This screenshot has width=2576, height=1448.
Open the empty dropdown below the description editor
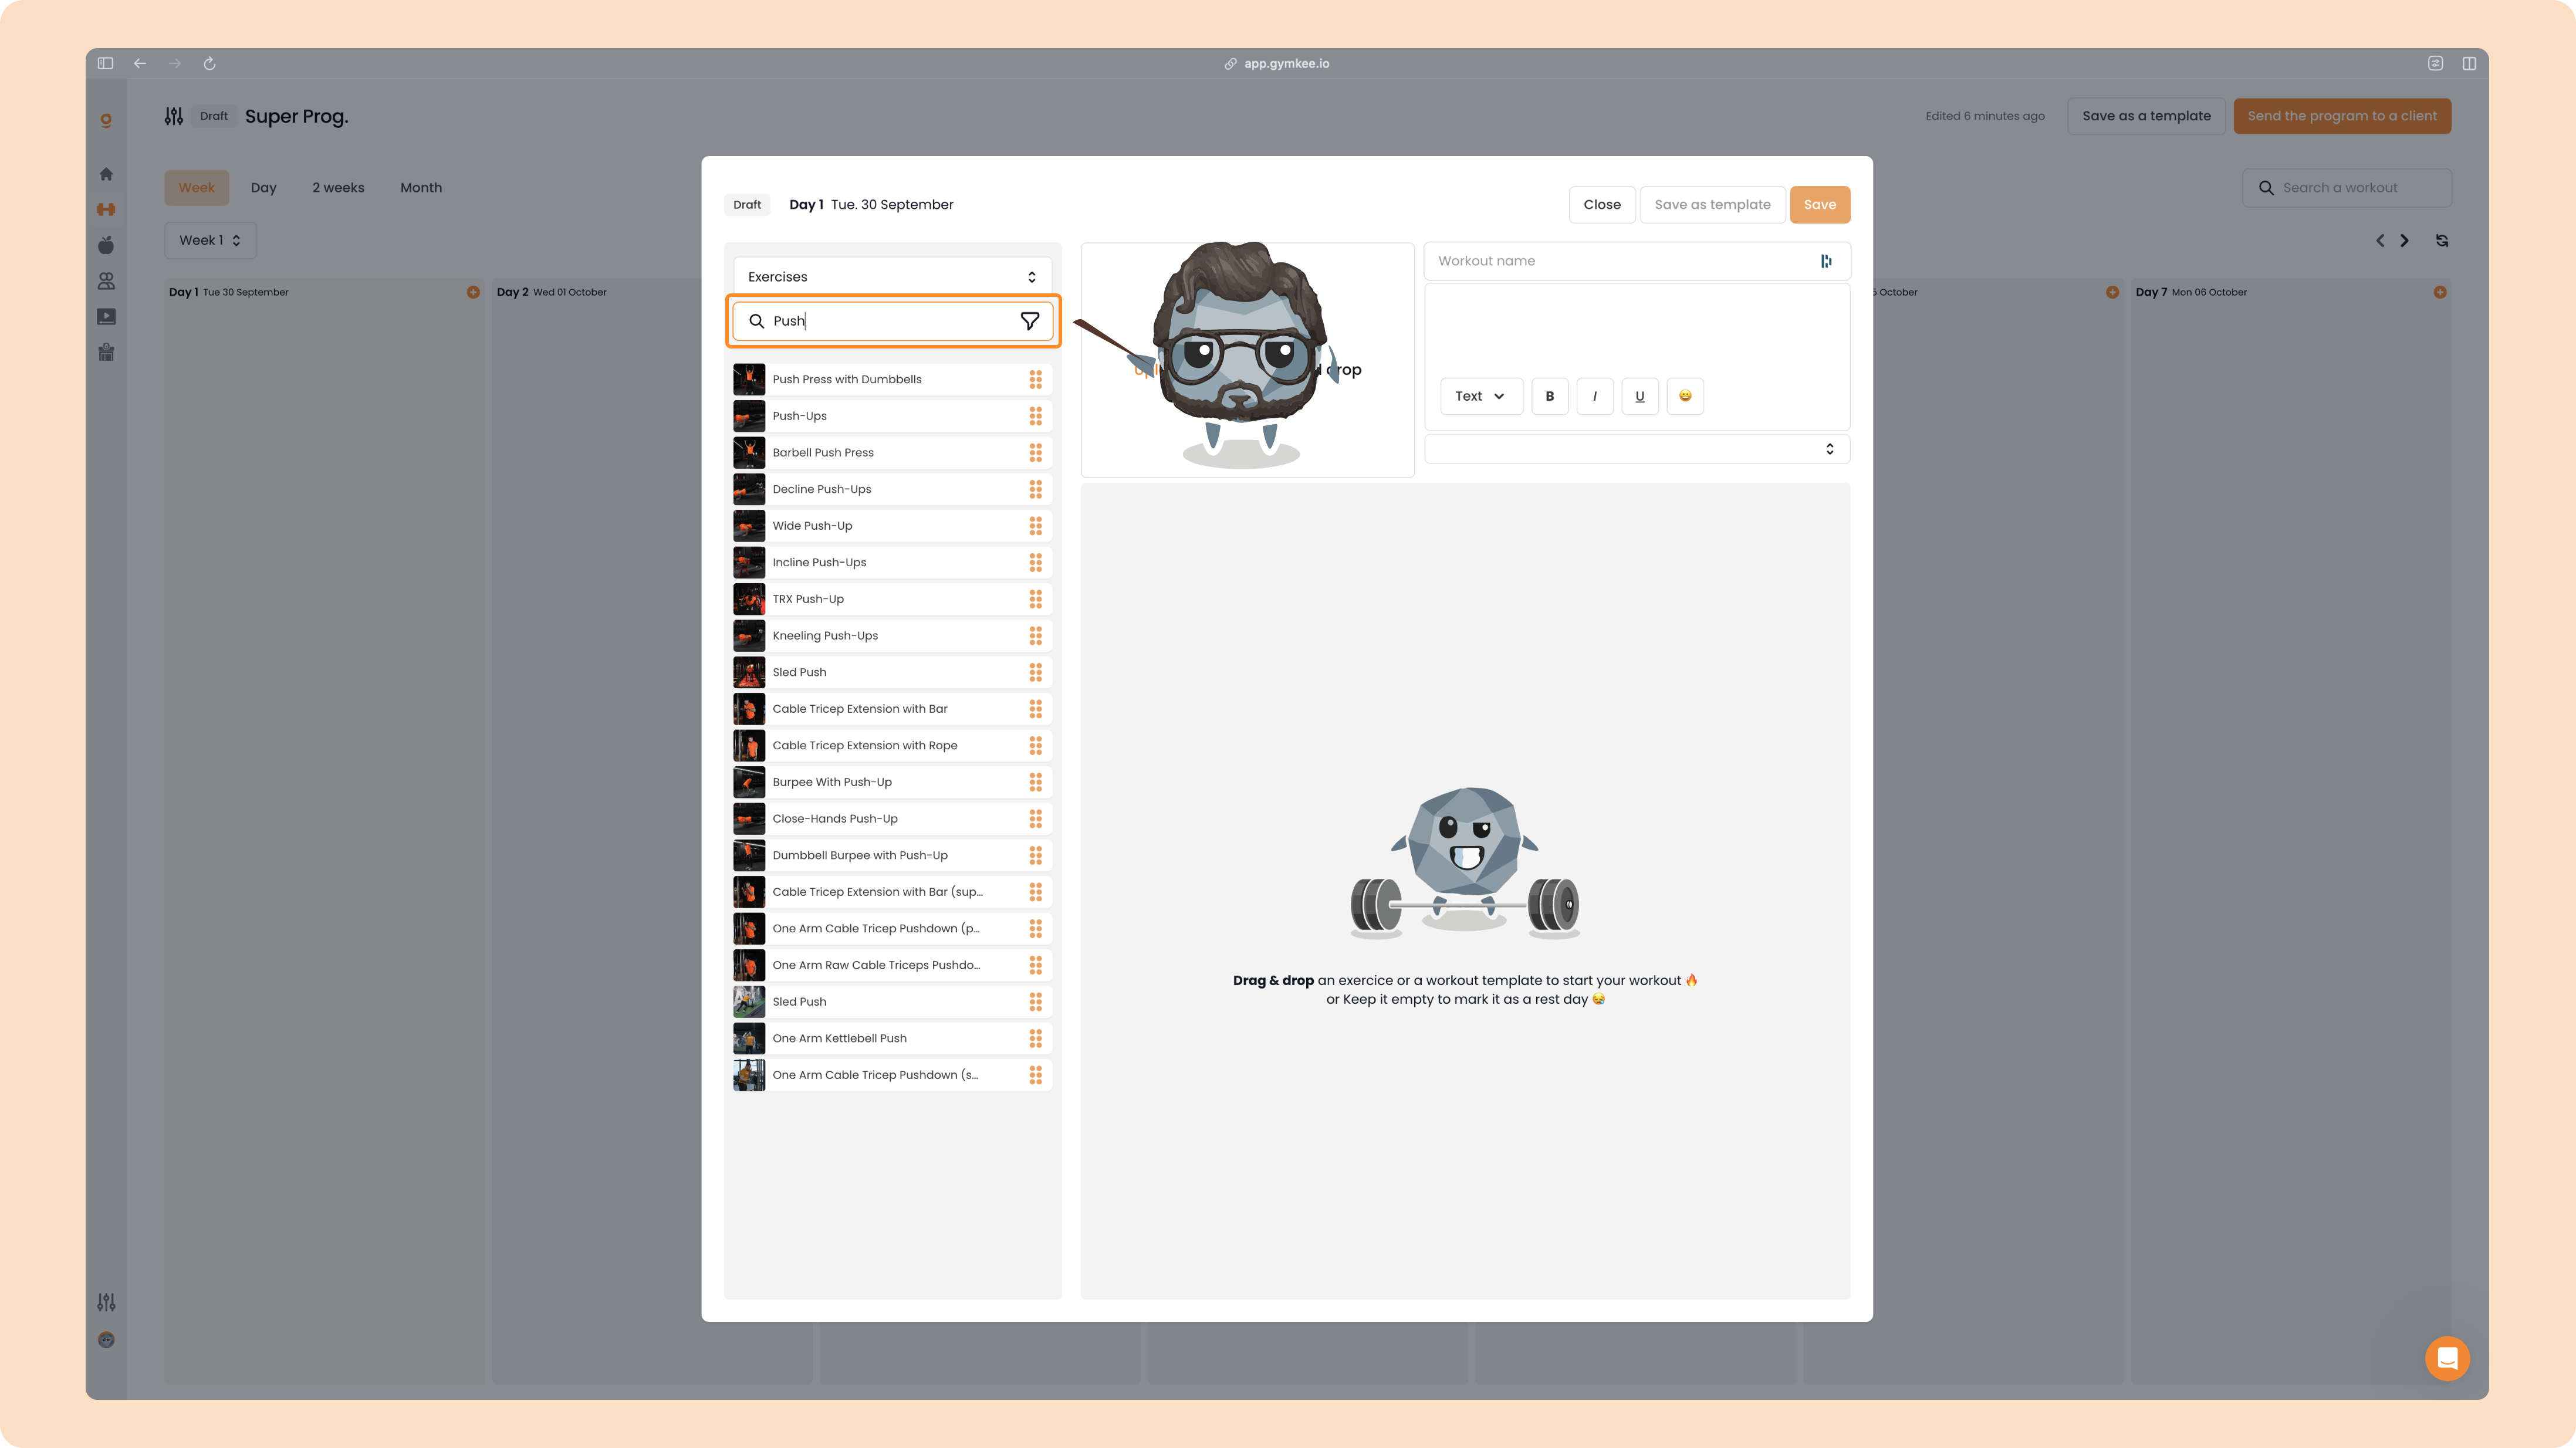tap(1637, 449)
